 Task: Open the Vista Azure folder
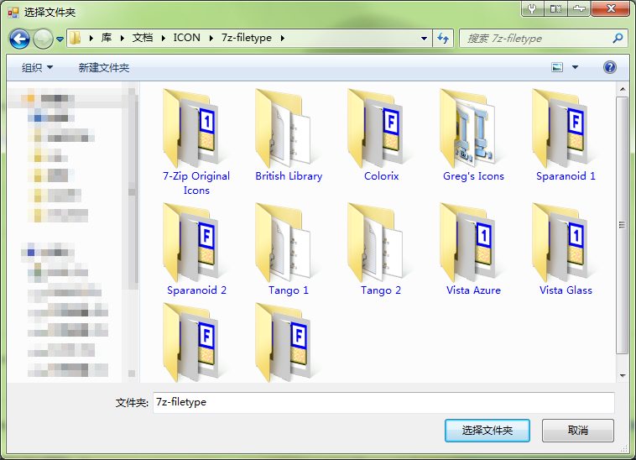click(x=473, y=249)
